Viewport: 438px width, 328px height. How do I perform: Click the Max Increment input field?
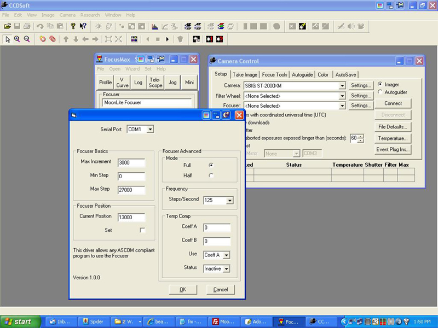tap(131, 163)
